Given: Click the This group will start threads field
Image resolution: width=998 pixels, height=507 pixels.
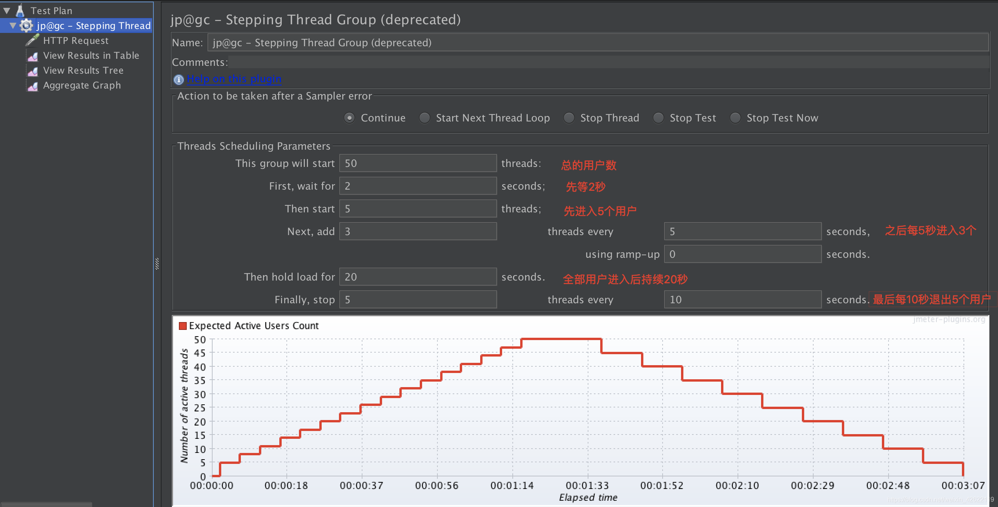Looking at the screenshot, I should click(418, 163).
